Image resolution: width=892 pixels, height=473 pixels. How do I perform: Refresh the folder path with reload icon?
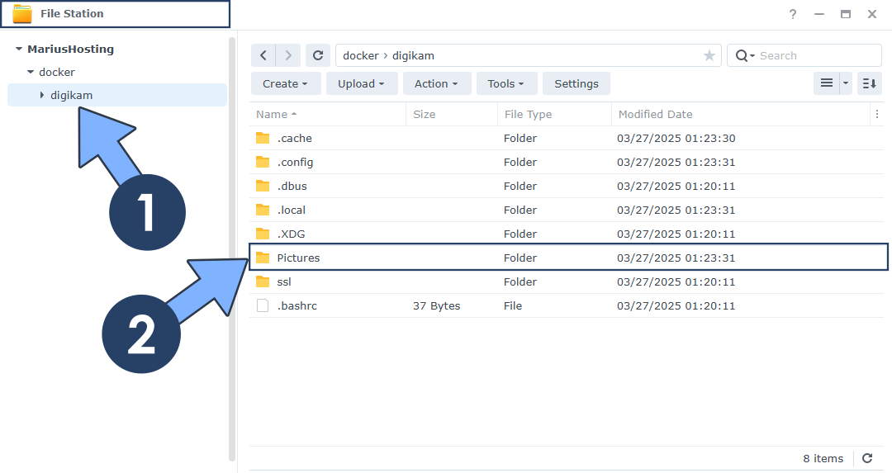pyautogui.click(x=318, y=55)
